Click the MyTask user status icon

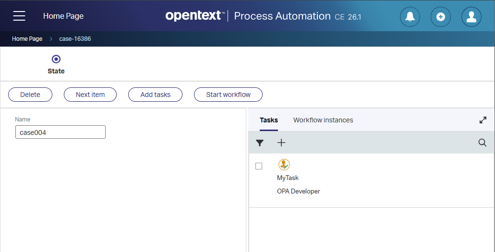tap(284, 165)
